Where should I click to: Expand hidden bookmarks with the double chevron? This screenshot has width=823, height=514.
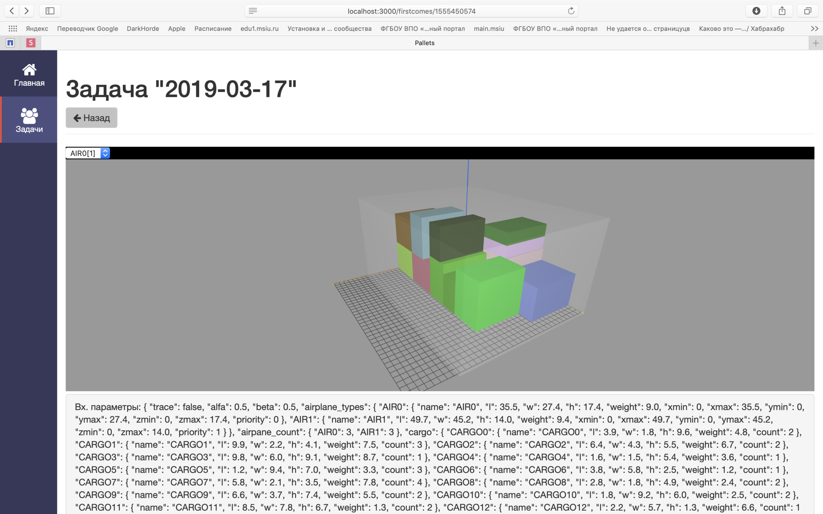tap(814, 29)
